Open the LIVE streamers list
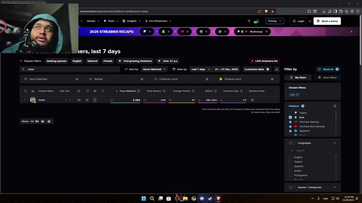362x203 pixels. (x=264, y=61)
